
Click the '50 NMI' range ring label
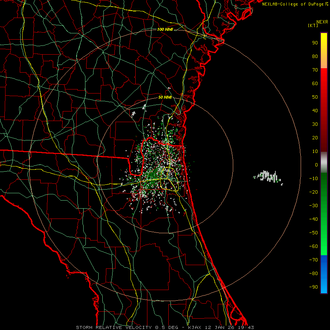click(x=165, y=97)
